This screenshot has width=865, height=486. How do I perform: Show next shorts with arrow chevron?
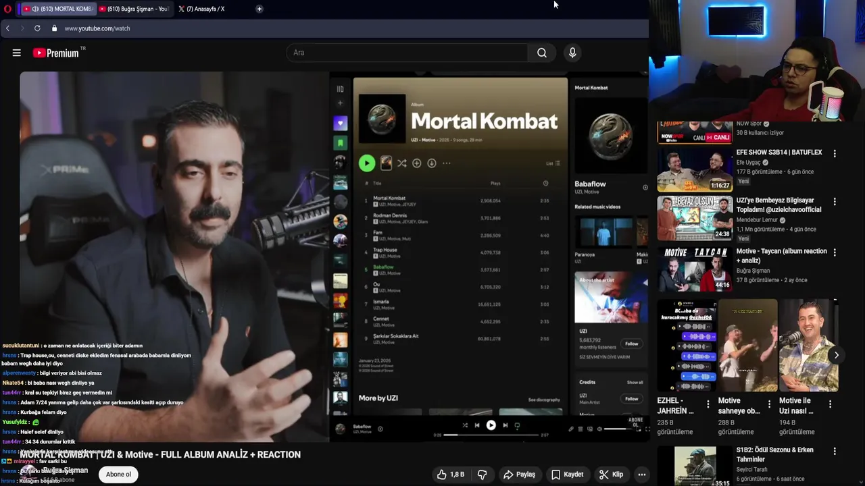[x=836, y=355]
